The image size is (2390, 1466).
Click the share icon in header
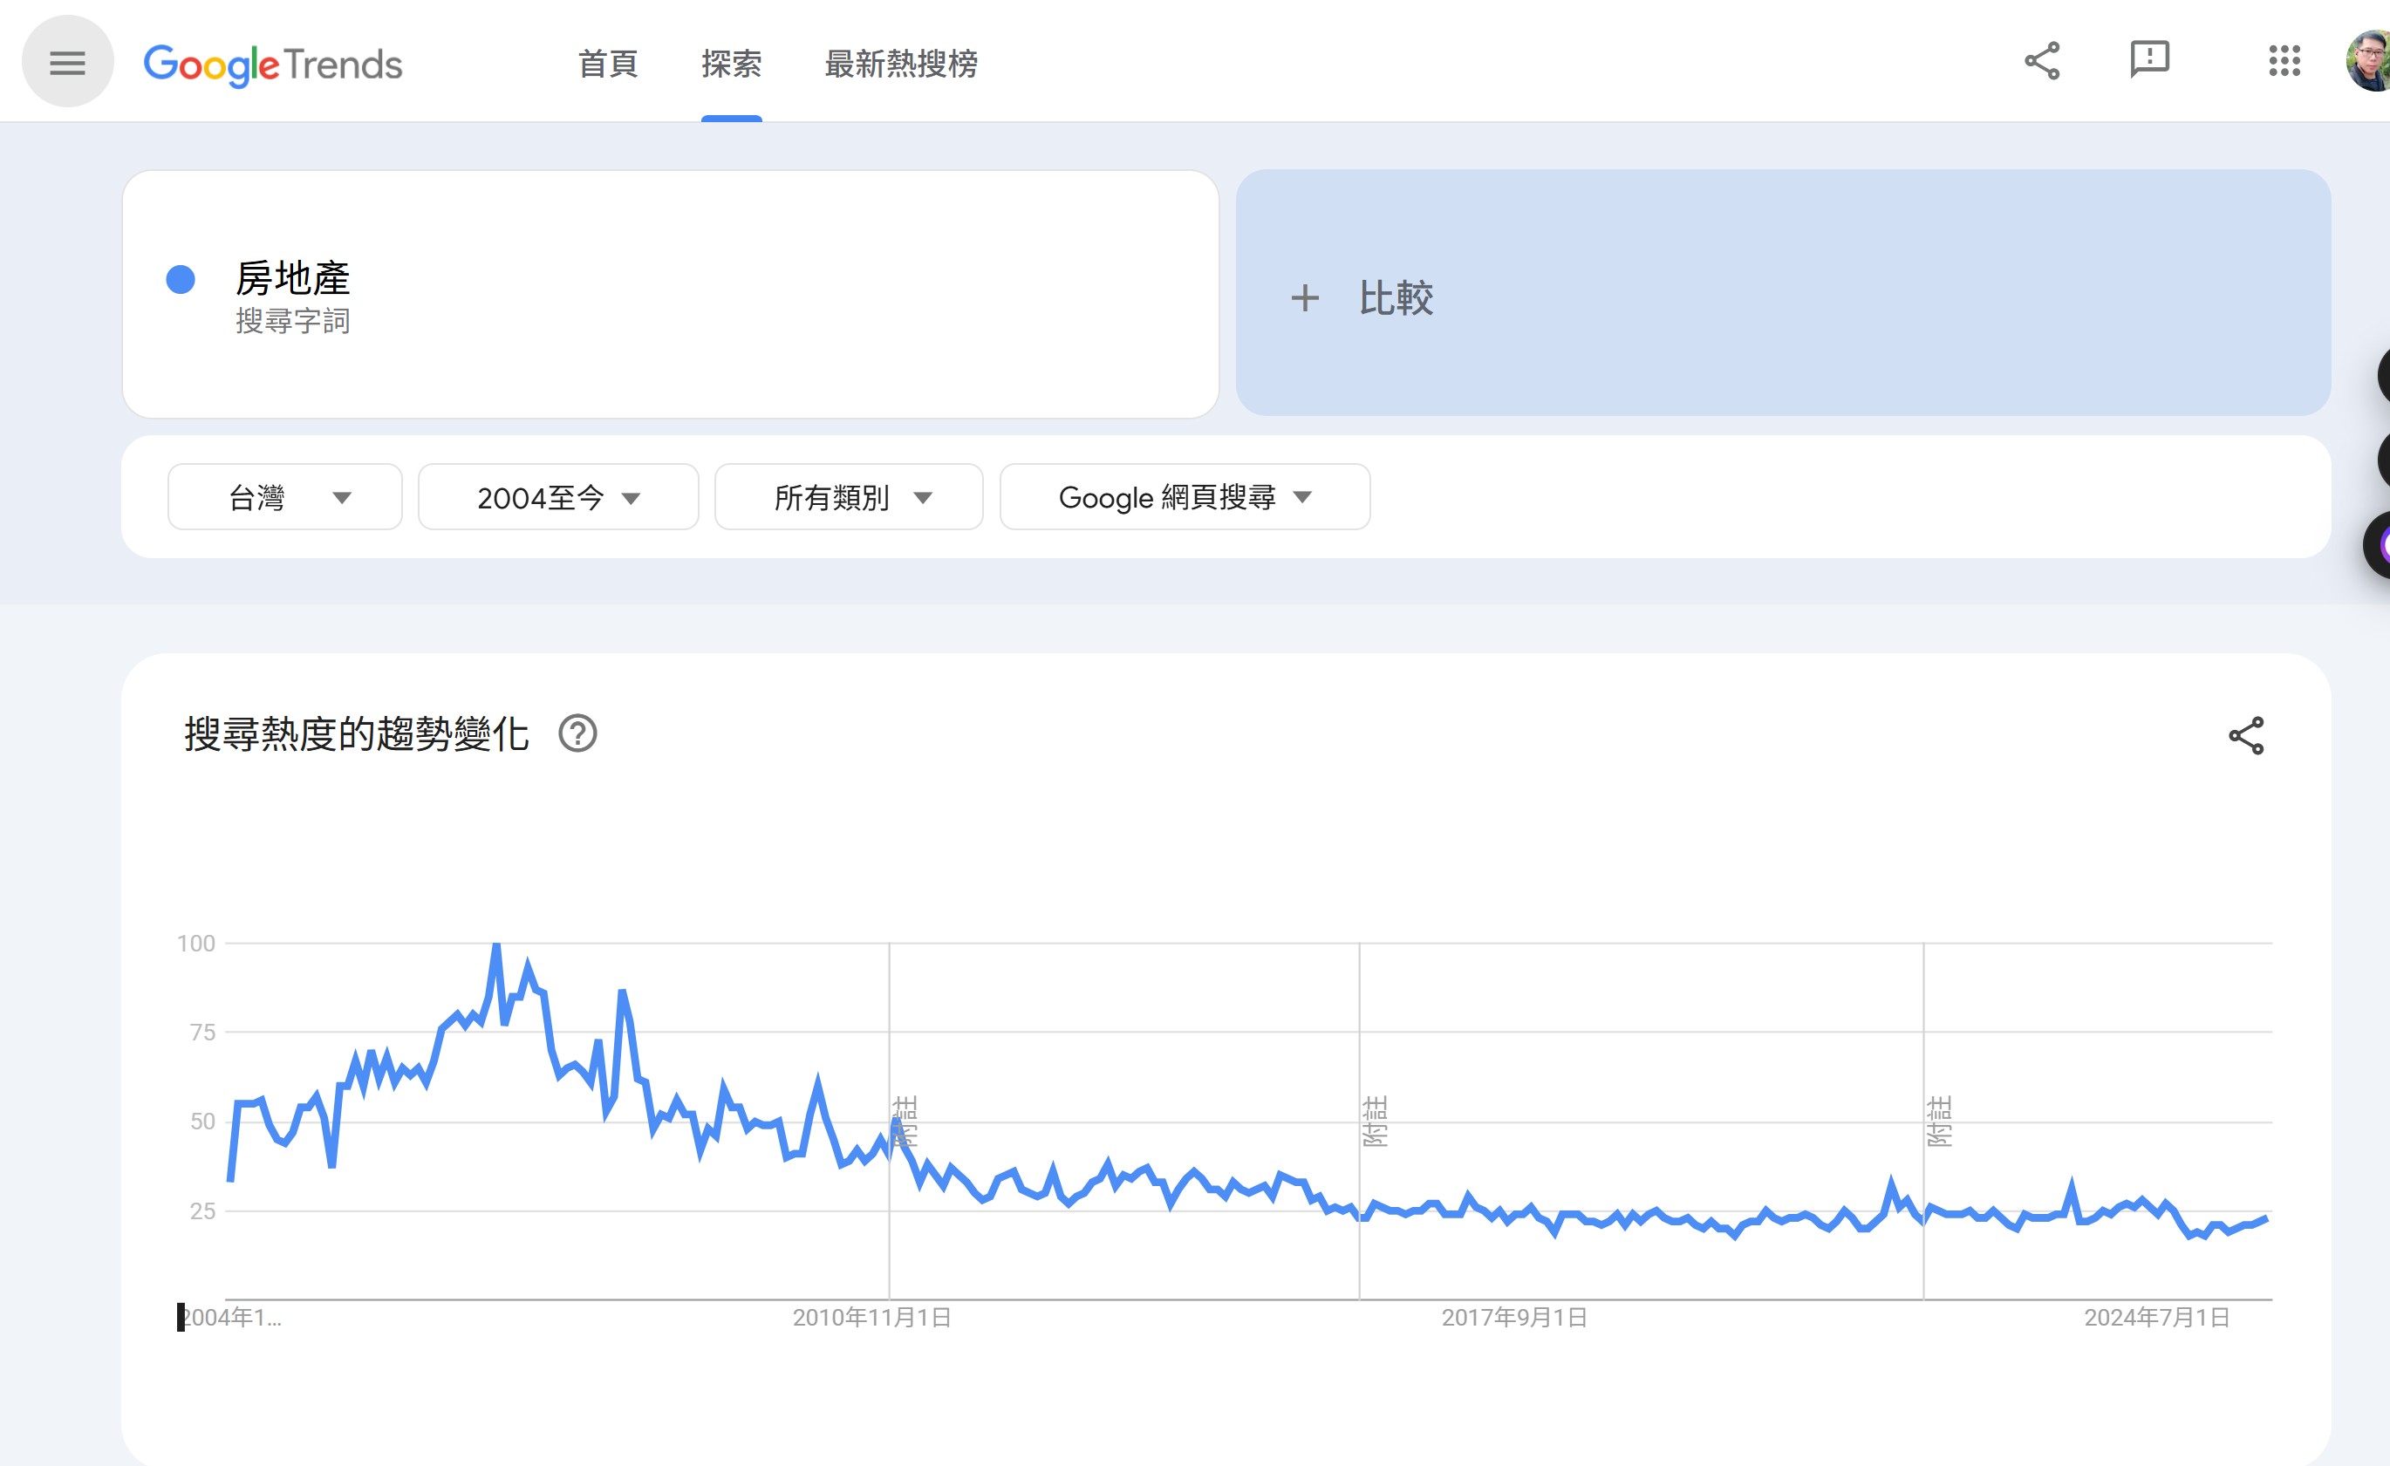(x=2041, y=61)
